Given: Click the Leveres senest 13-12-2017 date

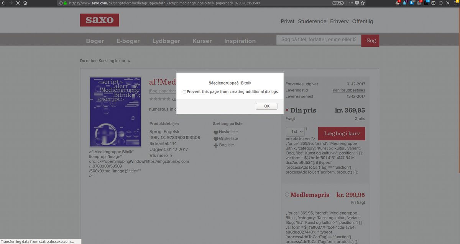Looking at the screenshot, I should pyautogui.click(x=356, y=96).
